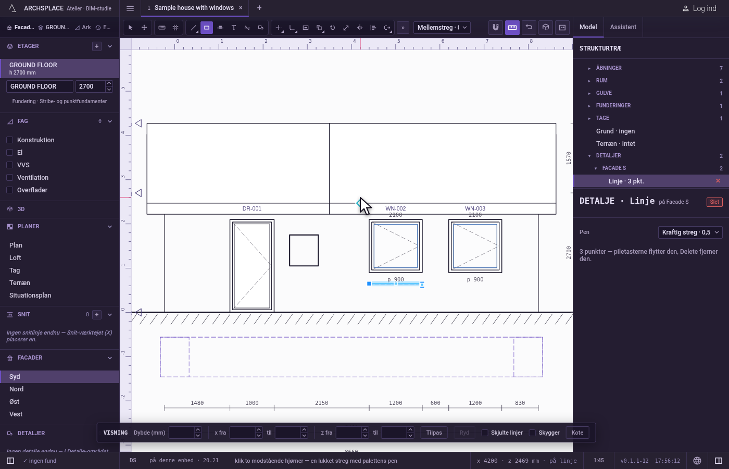
Task: Click the Kote button
Action: click(x=577, y=433)
